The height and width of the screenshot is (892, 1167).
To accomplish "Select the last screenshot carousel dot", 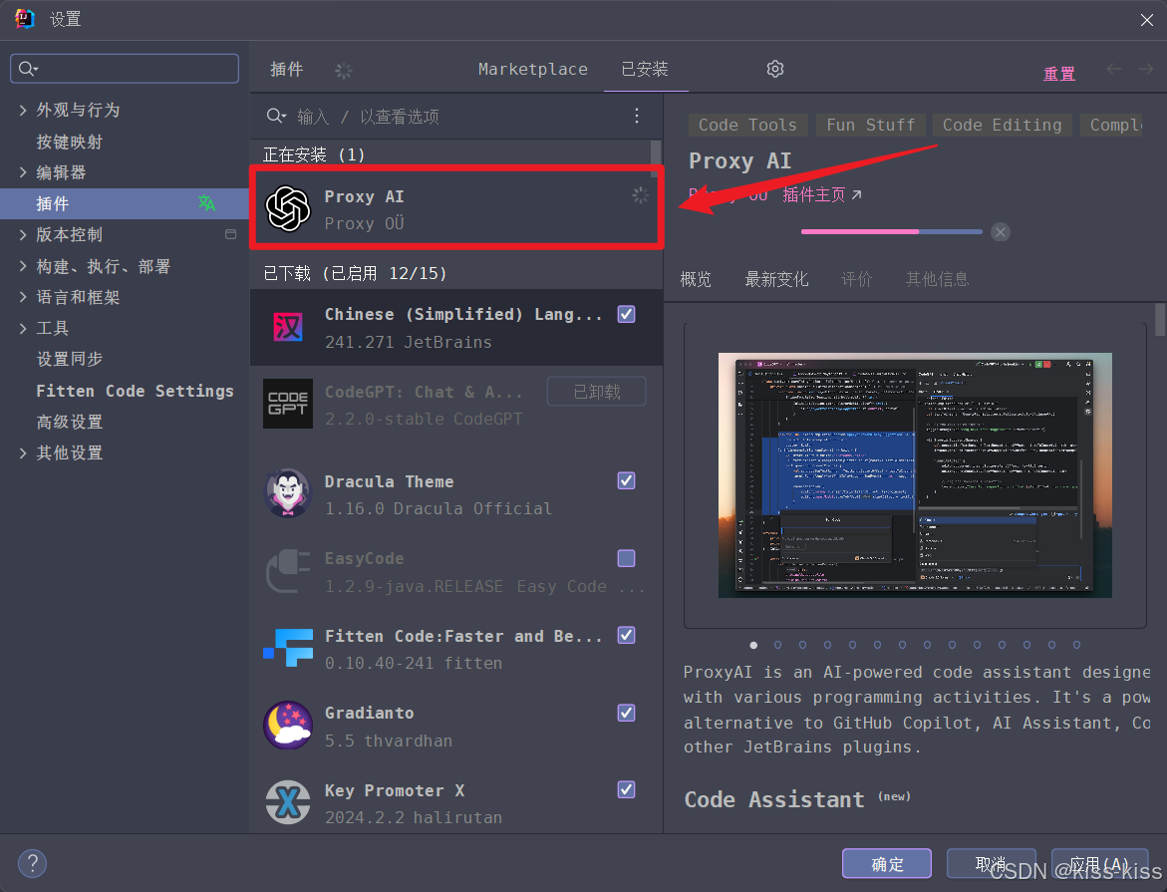I will 1076,645.
